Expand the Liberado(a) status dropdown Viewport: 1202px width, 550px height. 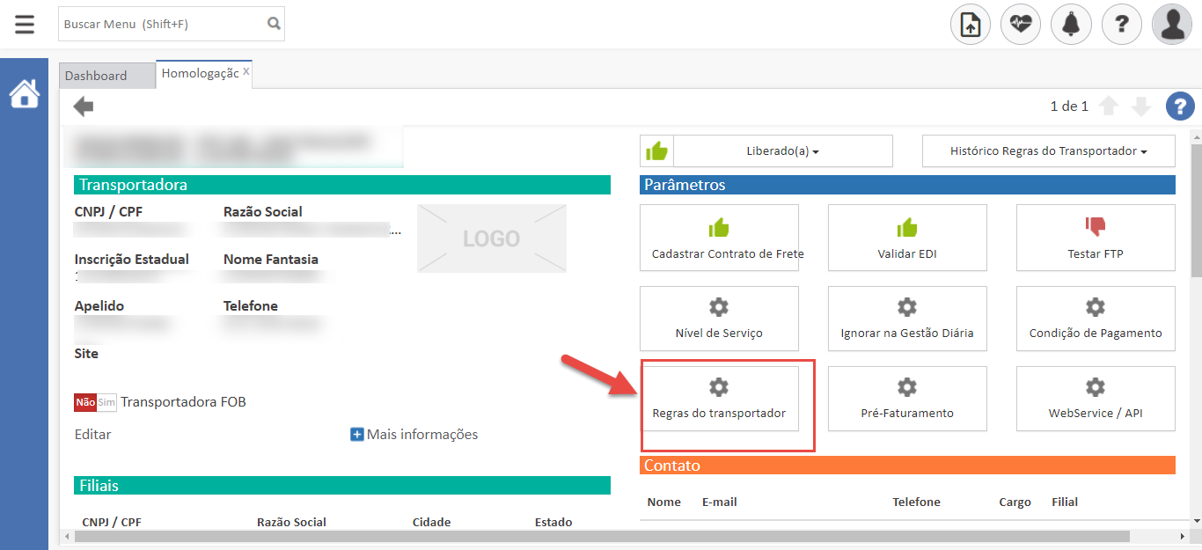pyautogui.click(x=782, y=151)
